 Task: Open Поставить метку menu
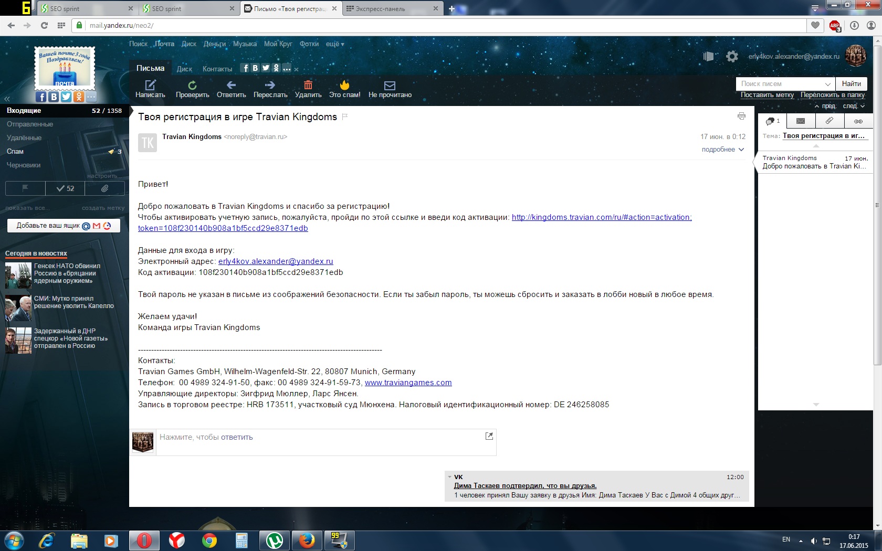pyautogui.click(x=767, y=95)
